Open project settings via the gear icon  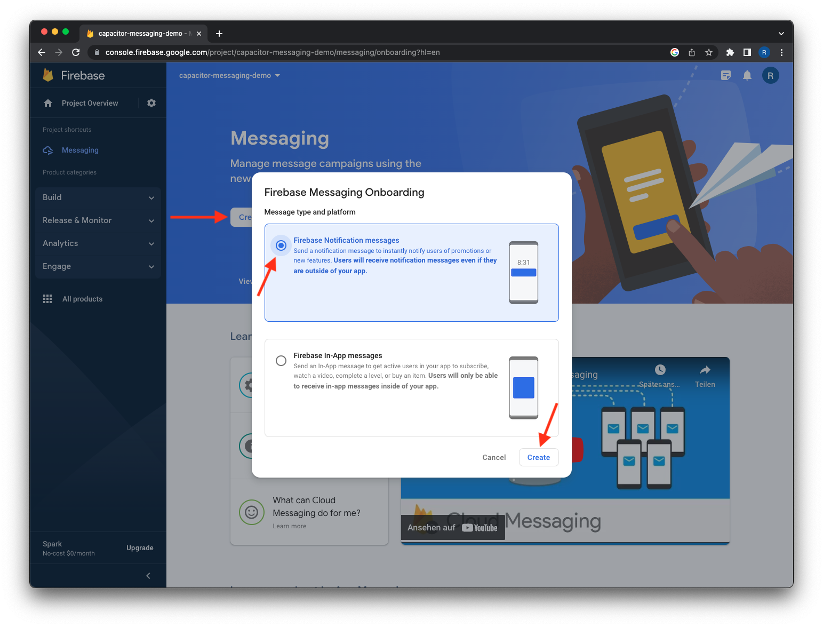point(151,102)
